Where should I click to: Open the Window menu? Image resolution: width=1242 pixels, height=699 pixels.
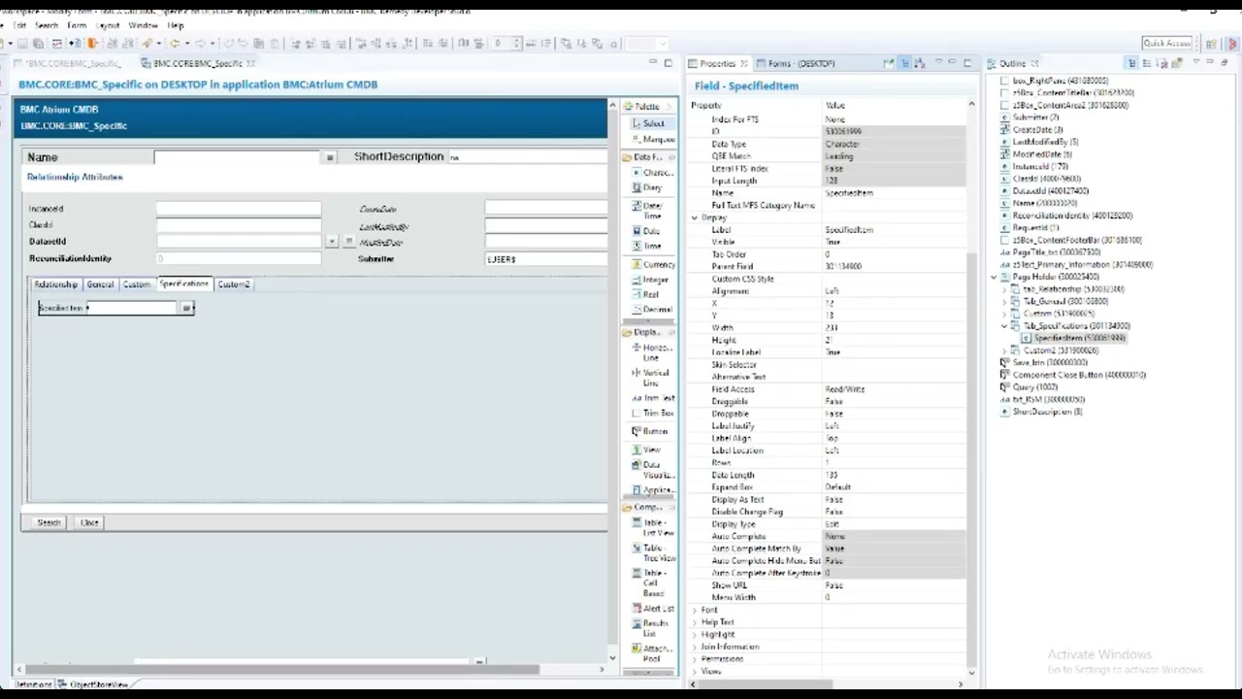click(x=143, y=25)
